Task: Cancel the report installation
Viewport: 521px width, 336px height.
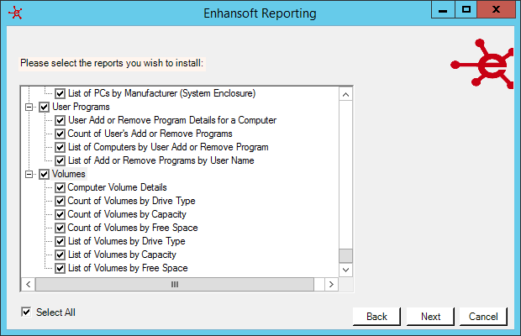Action: pos(483,317)
